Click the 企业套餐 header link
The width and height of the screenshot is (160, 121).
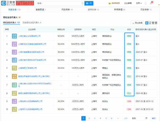coord(128,3)
